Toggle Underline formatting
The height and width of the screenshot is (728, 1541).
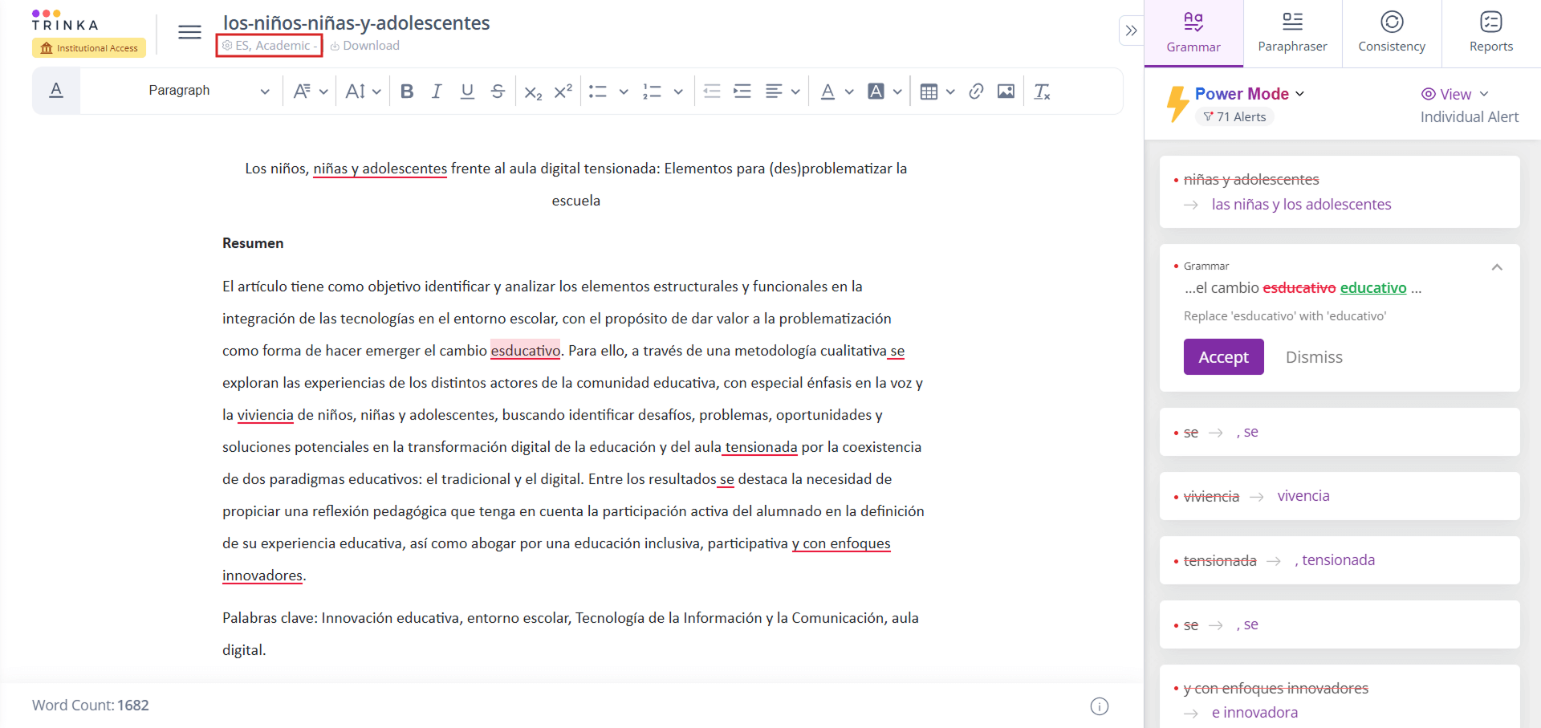coord(467,92)
